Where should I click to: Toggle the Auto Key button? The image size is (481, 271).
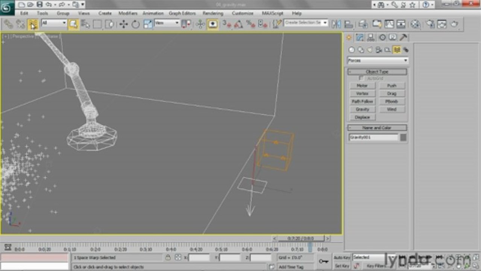[342, 257]
